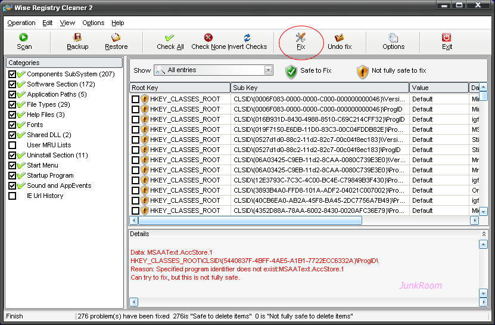The width and height of the screenshot is (495, 325).
Task: Click warning shield in 40CB6EA0 row
Action: [145, 200]
